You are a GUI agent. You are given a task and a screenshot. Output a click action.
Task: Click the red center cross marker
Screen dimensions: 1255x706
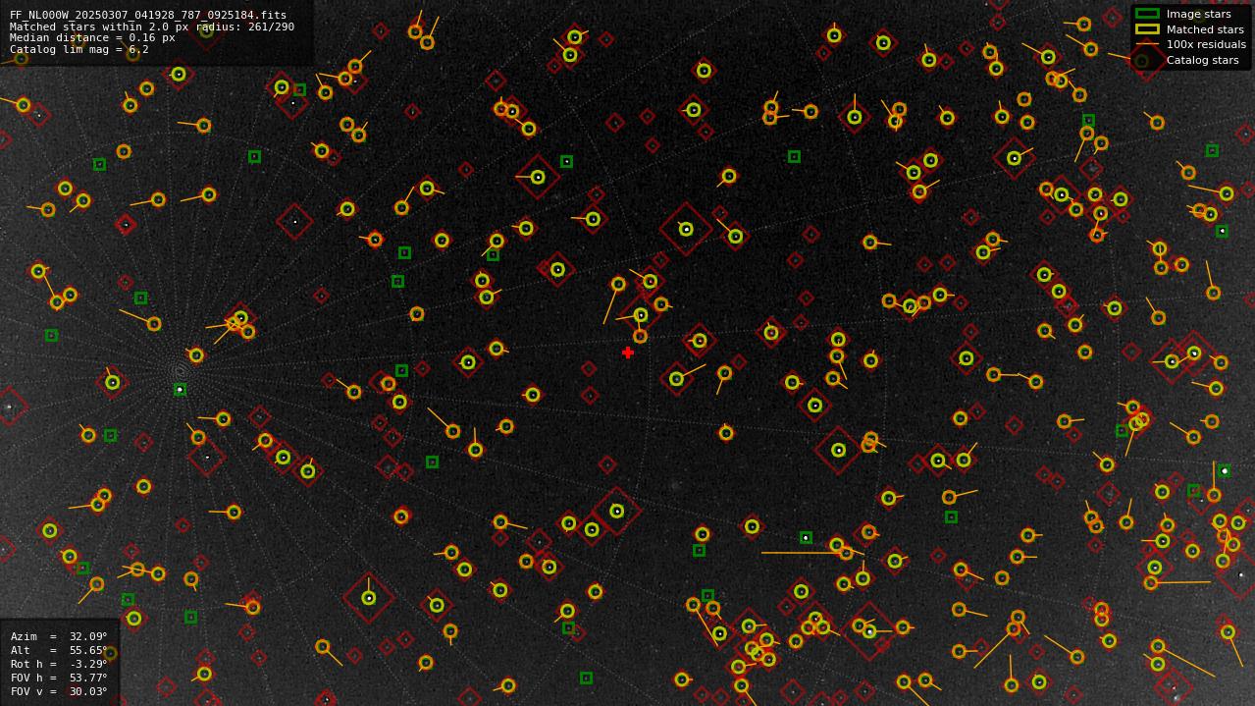pyautogui.click(x=628, y=353)
